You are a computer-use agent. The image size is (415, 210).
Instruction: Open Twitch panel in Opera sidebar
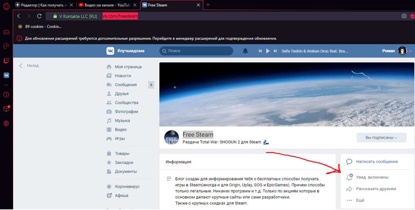(x=6, y=61)
